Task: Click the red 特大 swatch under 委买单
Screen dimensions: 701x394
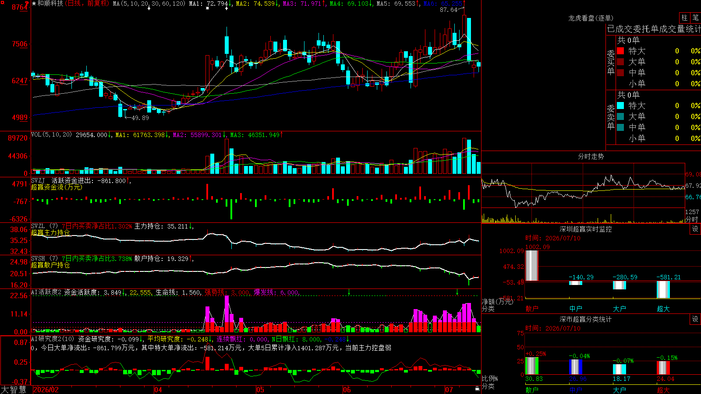Action: coord(620,51)
